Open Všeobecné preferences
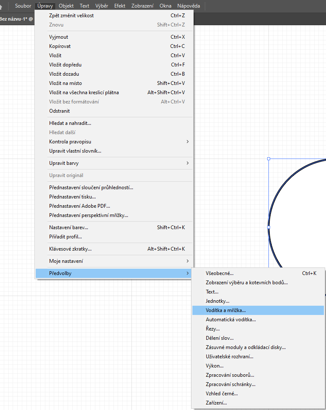This screenshot has height=410, width=326. pos(219,273)
